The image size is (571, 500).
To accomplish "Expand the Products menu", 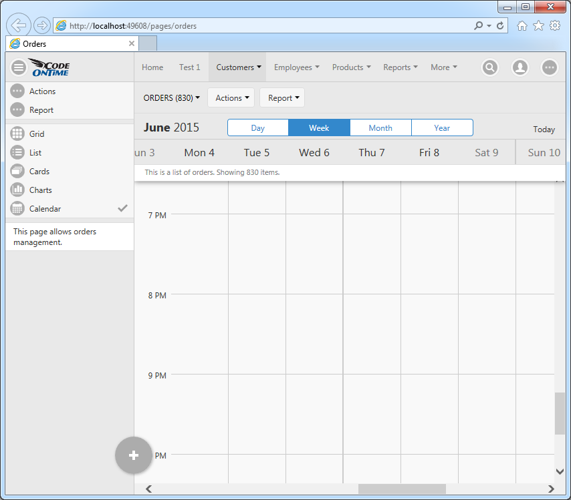I will (352, 67).
